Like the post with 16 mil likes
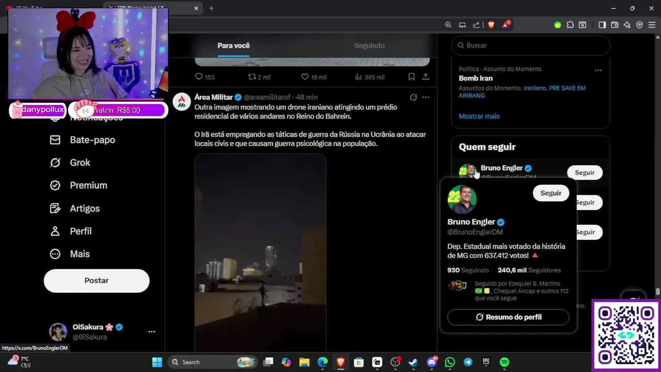 (x=313, y=77)
